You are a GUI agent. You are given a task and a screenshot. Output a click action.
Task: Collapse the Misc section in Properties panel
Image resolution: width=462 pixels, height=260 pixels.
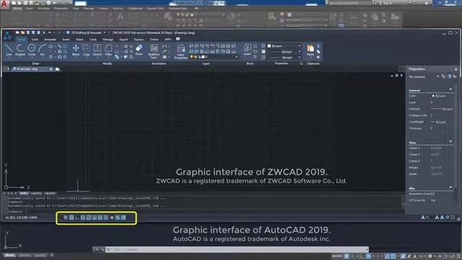[450, 187]
